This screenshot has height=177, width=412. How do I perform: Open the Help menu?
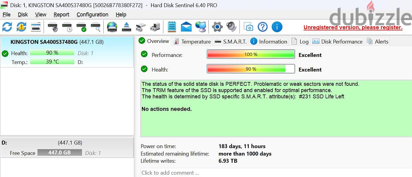coord(121,14)
